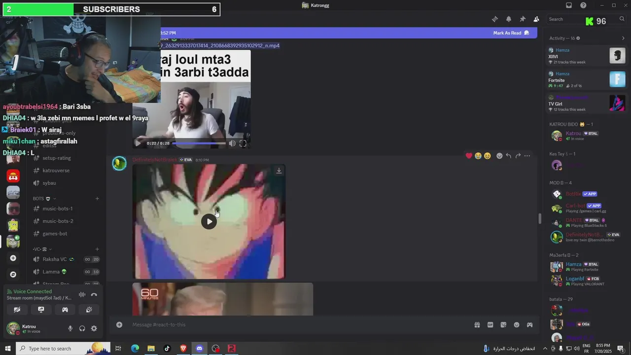This screenshot has width=631, height=355.
Task: Reply to the DefinitelyNotBraiek message
Action: click(508, 156)
